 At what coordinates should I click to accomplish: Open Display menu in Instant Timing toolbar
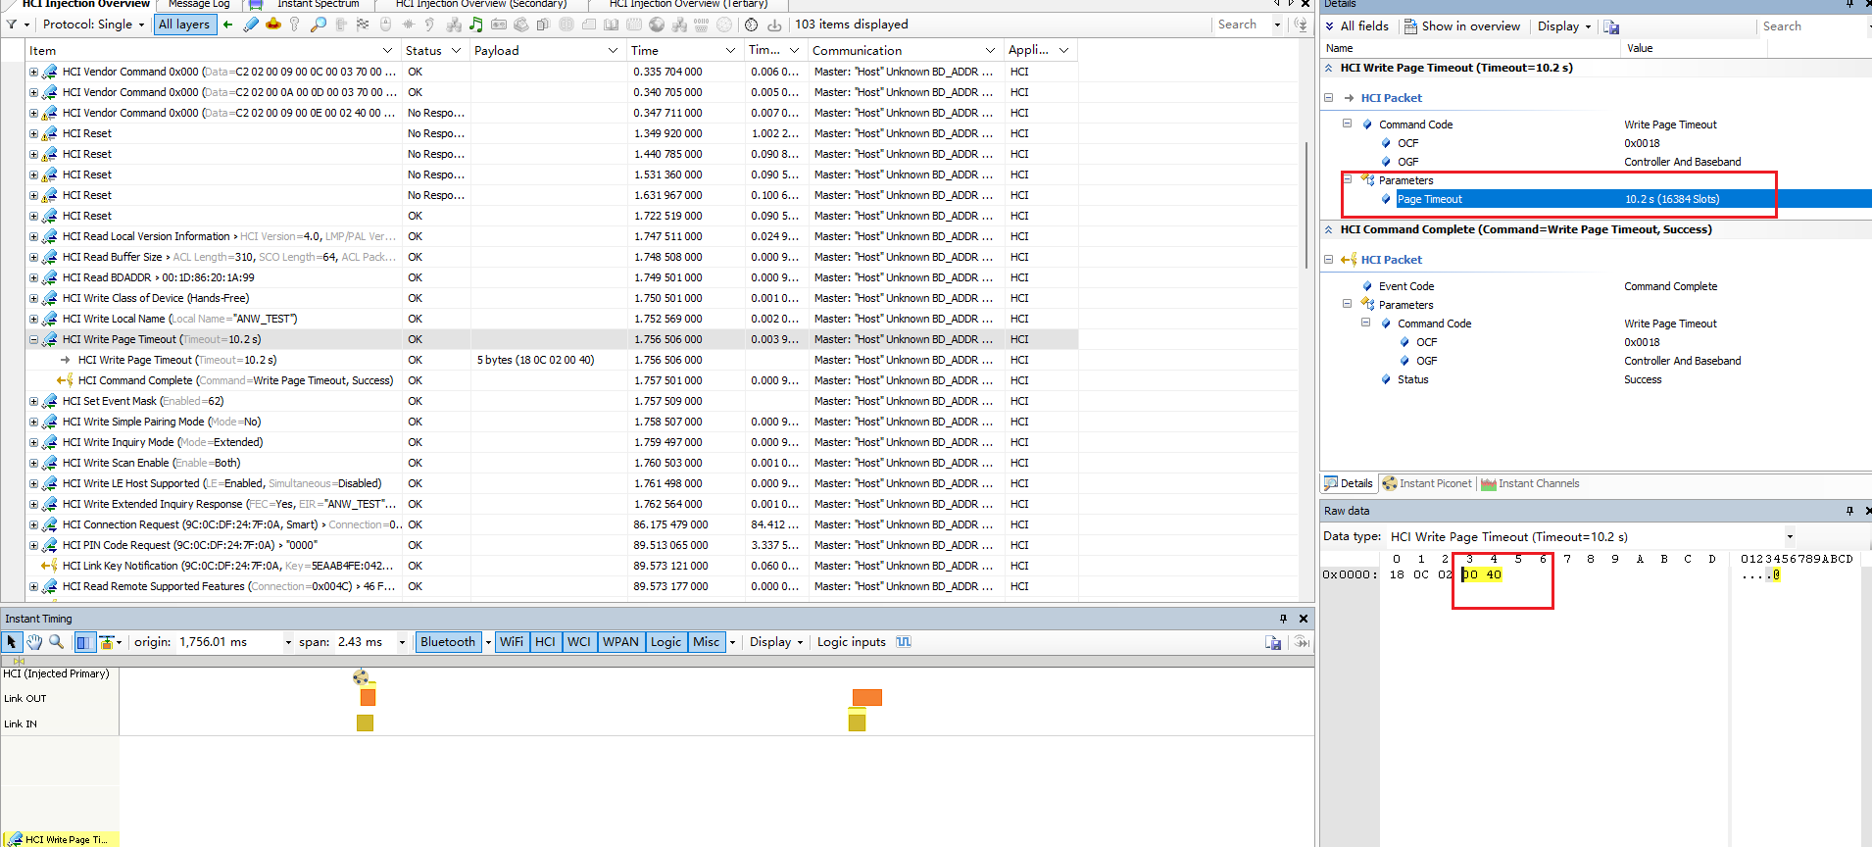(x=776, y=642)
